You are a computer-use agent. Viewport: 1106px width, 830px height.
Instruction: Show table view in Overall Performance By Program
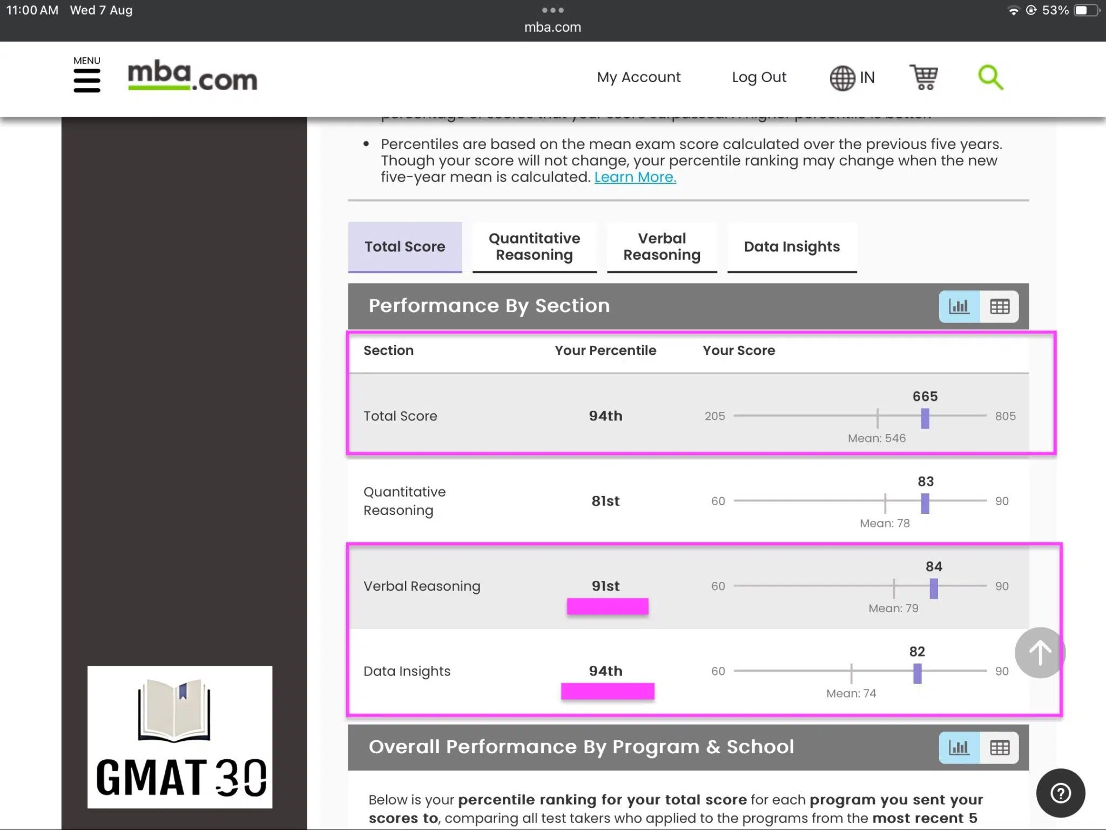tap(1000, 748)
